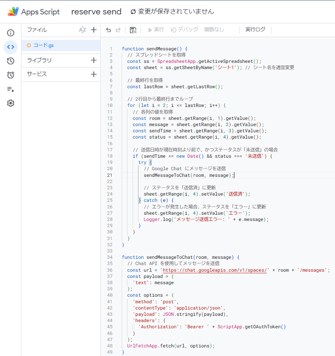Click the 'Authorization' key on line 45
335x356 pixels.
(159, 327)
